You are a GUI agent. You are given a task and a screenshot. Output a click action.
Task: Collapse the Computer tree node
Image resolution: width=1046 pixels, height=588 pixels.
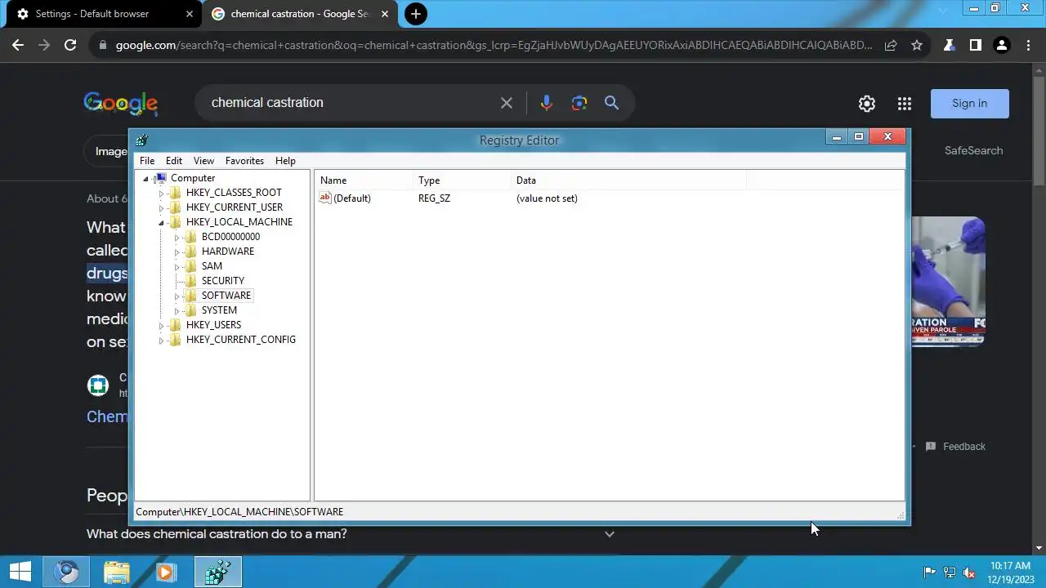click(146, 179)
